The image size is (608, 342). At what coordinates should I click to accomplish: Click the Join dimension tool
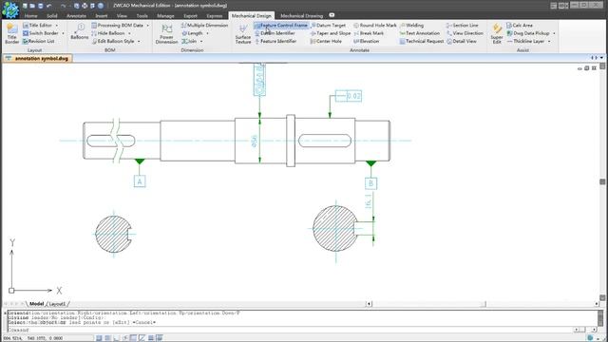(x=189, y=41)
